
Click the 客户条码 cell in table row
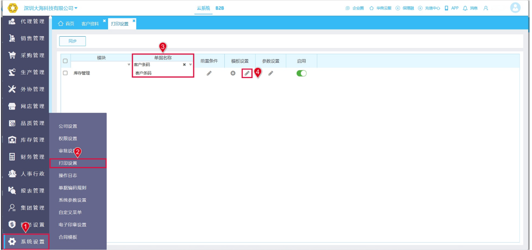(143, 73)
